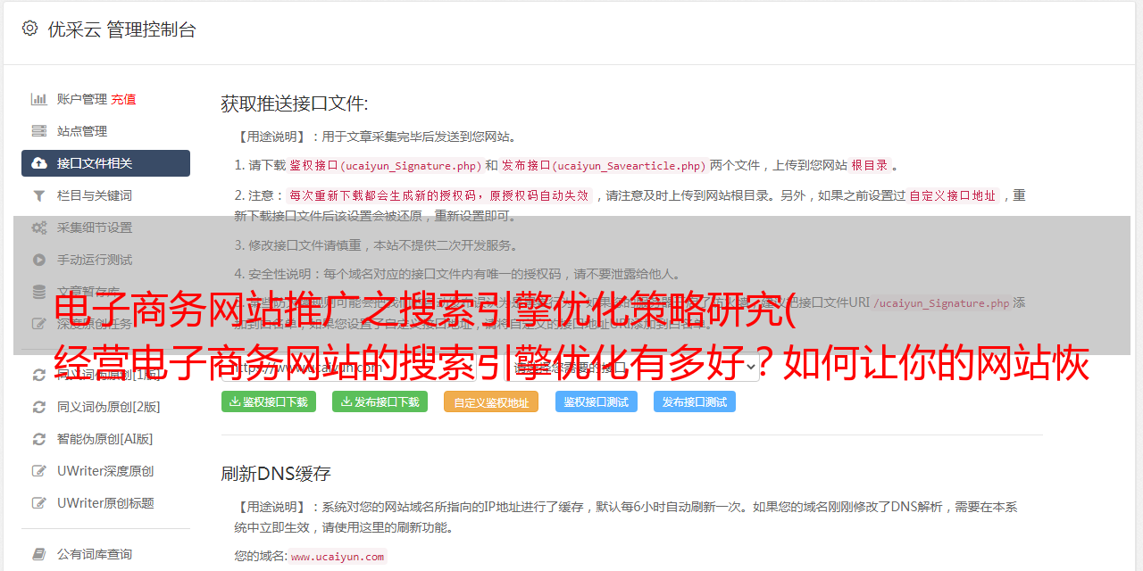Click the red 充值 link
1143x571 pixels.
pos(124,99)
